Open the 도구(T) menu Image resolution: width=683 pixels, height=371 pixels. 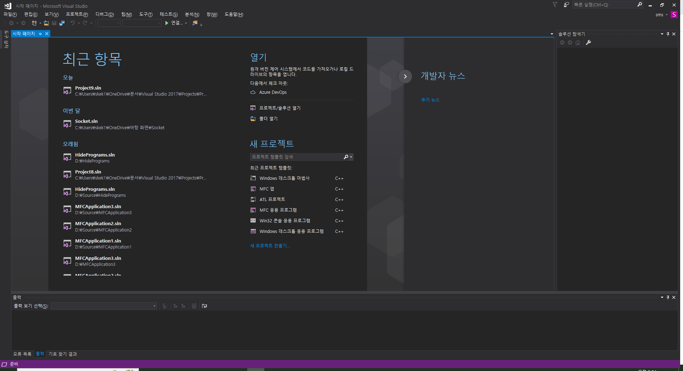(x=146, y=15)
